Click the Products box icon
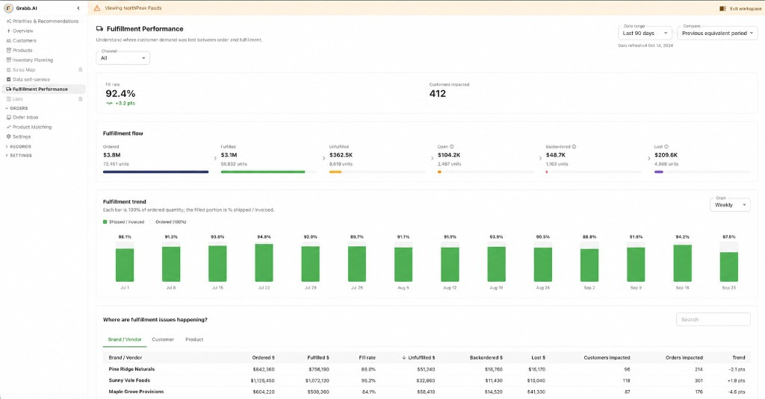Image resolution: width=765 pixels, height=399 pixels. pyautogui.click(x=8, y=50)
